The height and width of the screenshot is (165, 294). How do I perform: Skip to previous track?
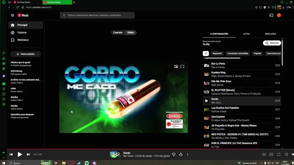[x=11, y=155]
